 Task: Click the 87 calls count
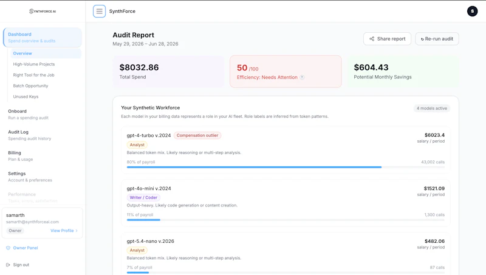tap(437, 267)
